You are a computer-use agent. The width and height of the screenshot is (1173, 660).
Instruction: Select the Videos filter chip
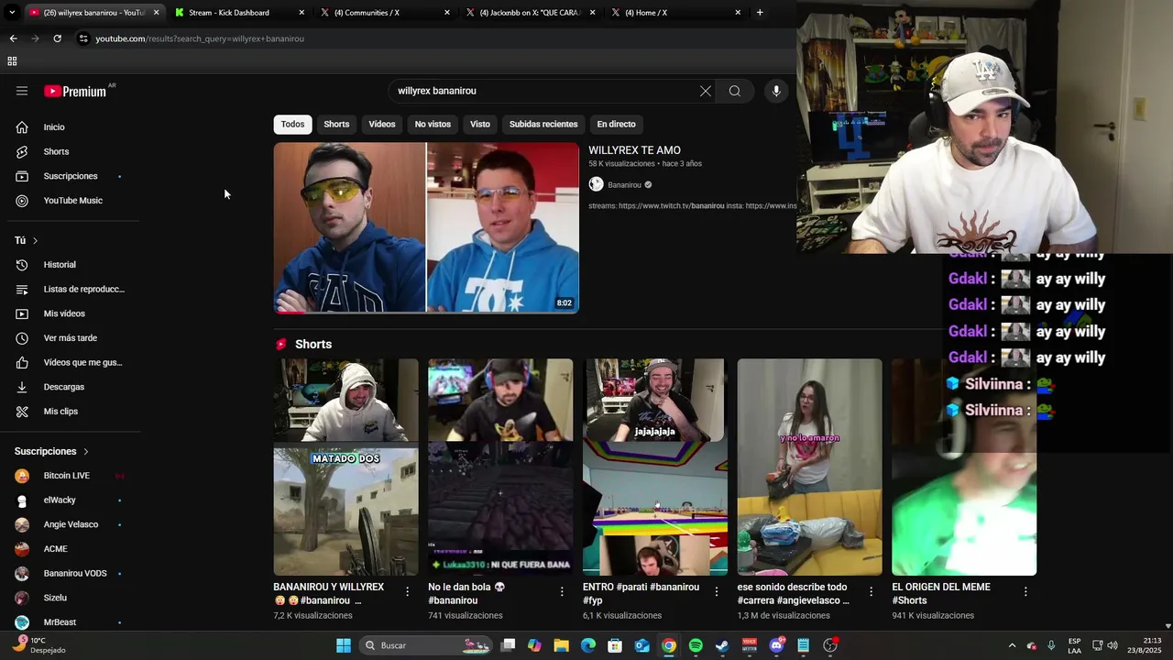[382, 124]
